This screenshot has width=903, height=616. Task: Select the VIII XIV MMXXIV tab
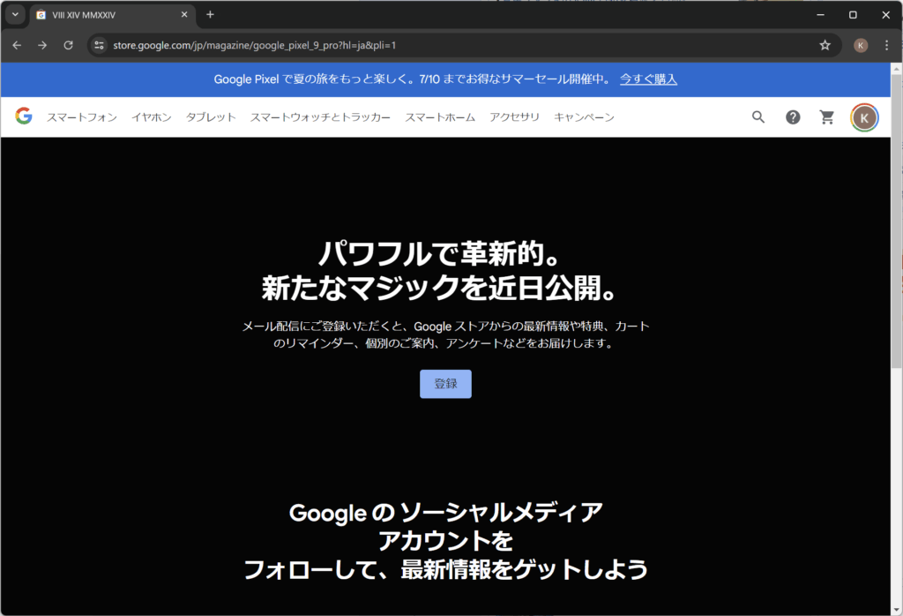point(109,15)
